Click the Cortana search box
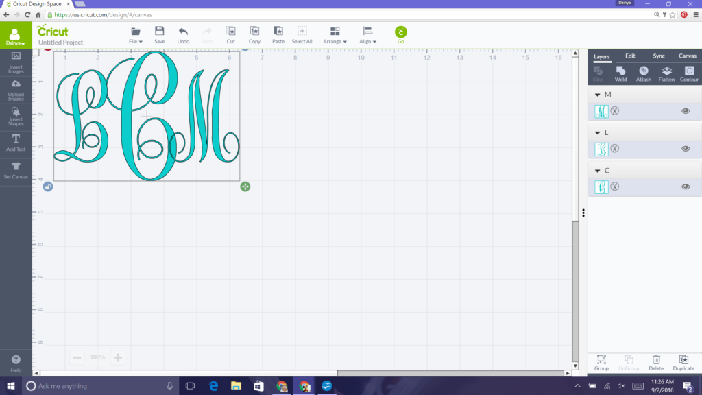Screen dimensions: 702x395 pyautogui.click(x=100, y=386)
